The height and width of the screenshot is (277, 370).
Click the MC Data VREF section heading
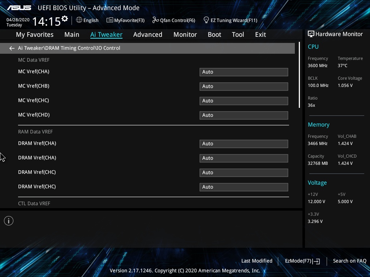(34, 60)
